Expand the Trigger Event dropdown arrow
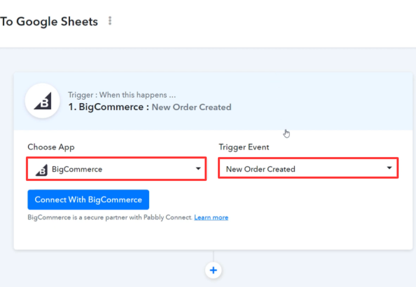This screenshot has width=416, height=287. 389,168
